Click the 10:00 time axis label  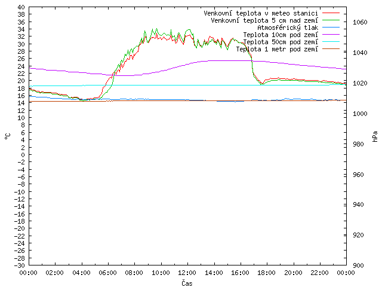tap(161, 273)
